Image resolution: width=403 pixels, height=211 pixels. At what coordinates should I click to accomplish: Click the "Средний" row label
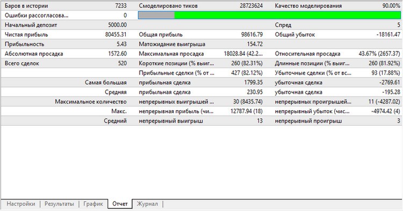point(115,121)
